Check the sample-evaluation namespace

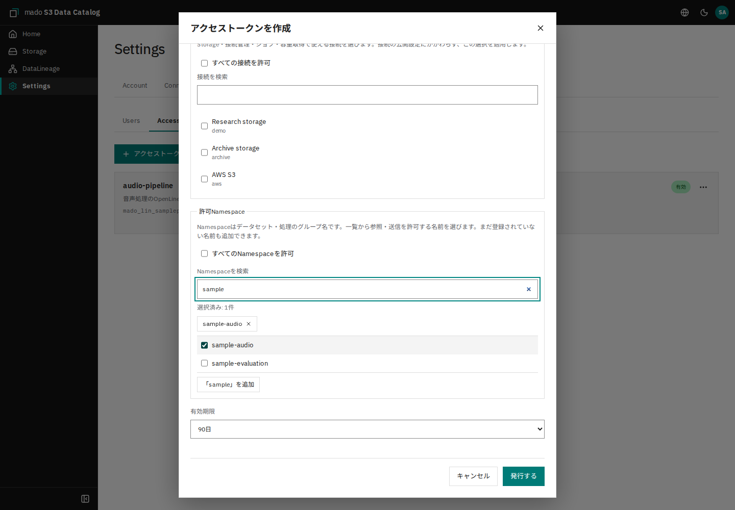point(205,364)
